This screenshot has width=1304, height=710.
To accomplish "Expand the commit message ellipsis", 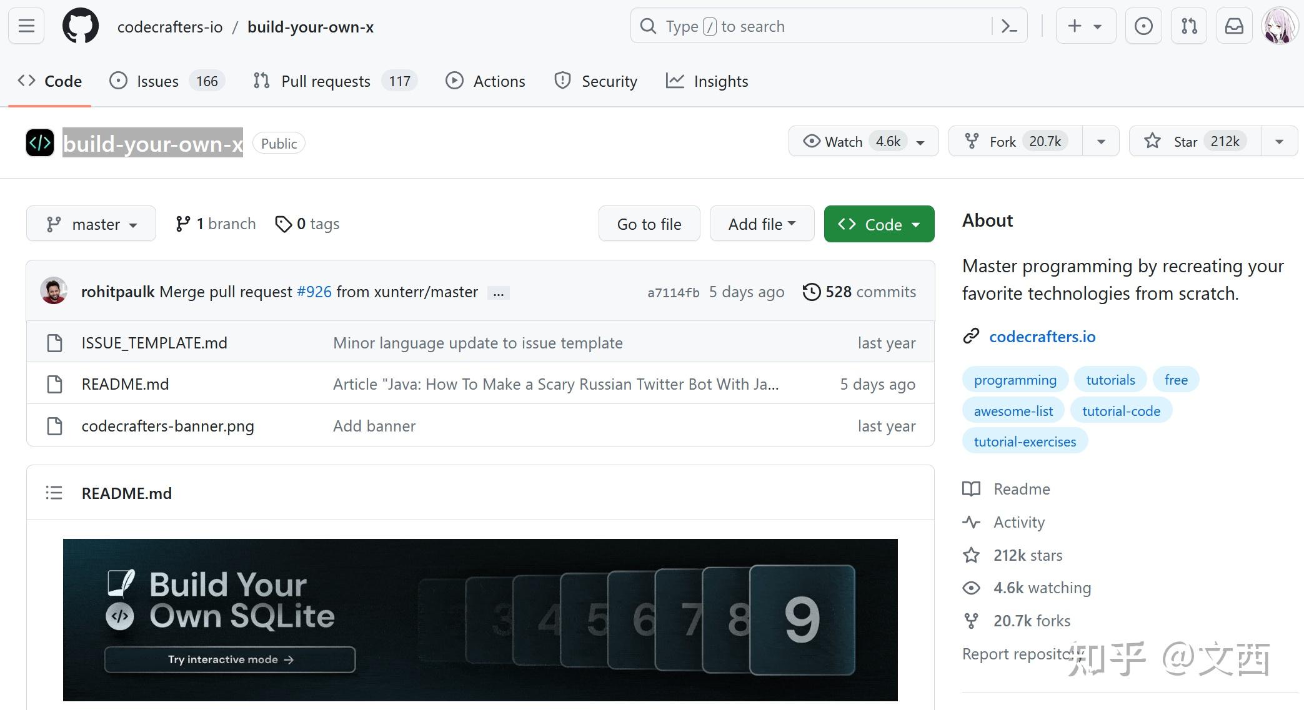I will coord(498,293).
